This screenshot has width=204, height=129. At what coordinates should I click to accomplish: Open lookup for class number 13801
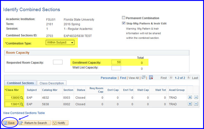[22, 104]
